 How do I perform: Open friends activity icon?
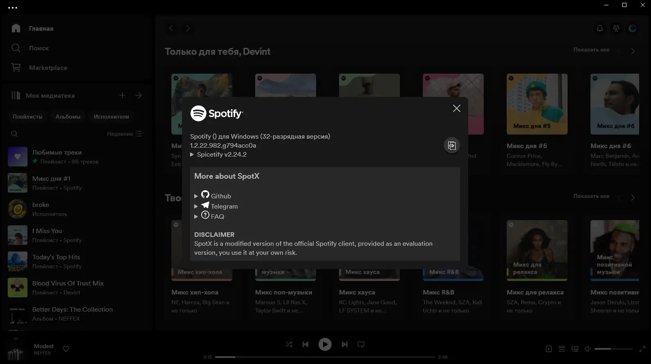[616, 28]
